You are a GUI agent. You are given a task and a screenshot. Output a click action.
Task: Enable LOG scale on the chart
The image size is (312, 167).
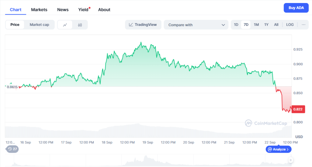pyautogui.click(x=290, y=25)
